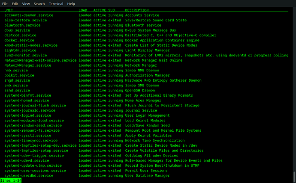Select nmb.service text
Image resolution: width=296 pixels, height=183 pixels.
pyautogui.click(x=16, y=71)
